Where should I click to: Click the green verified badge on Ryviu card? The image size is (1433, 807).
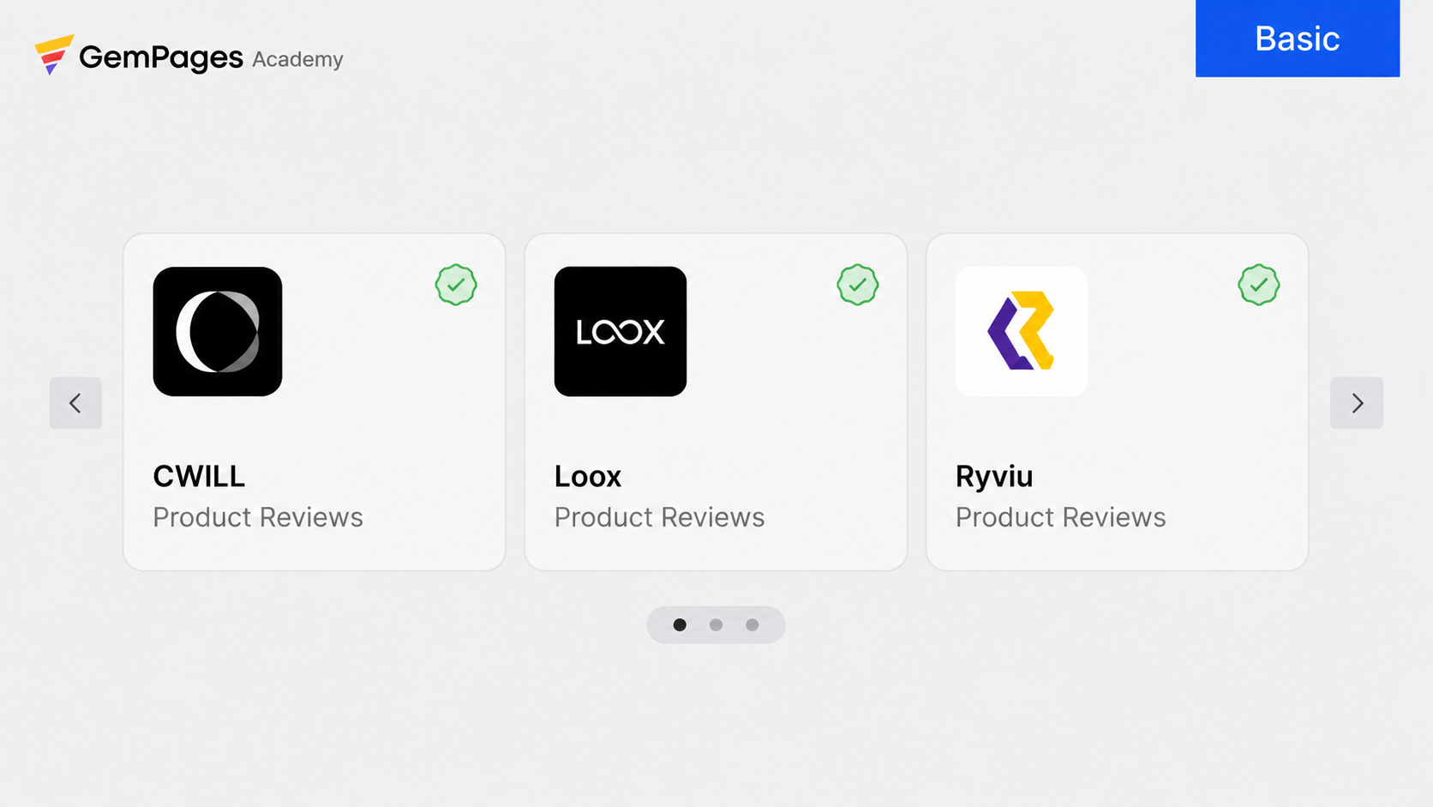pos(1259,285)
